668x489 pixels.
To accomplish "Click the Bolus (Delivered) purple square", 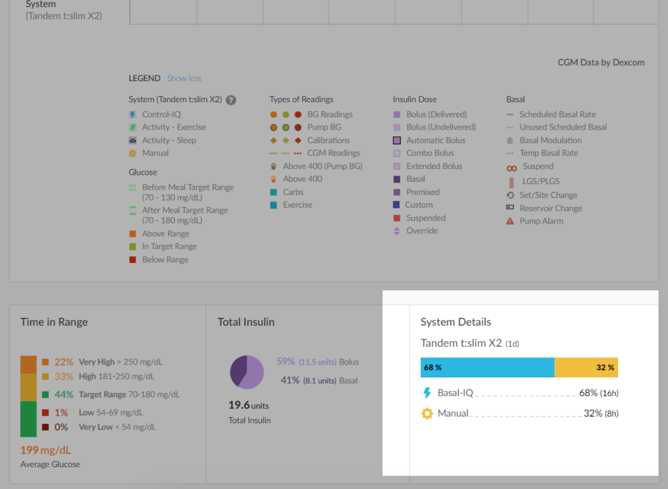I will click(x=397, y=114).
